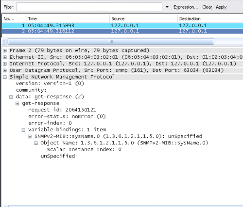Open the Expression... filter builder

(x=186, y=7)
